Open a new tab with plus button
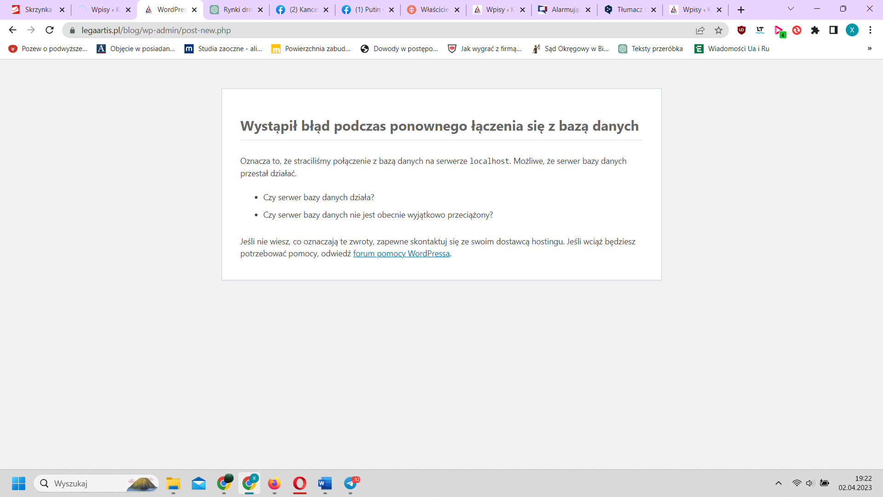 tap(741, 10)
